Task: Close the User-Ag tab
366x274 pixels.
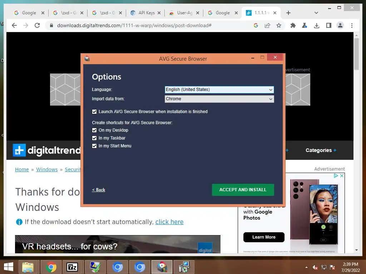Action: [198, 13]
